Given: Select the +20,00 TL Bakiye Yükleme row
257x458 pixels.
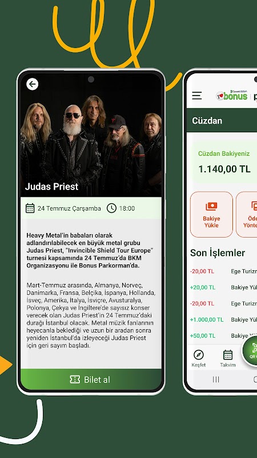Looking at the screenshot, I should click(223, 287).
